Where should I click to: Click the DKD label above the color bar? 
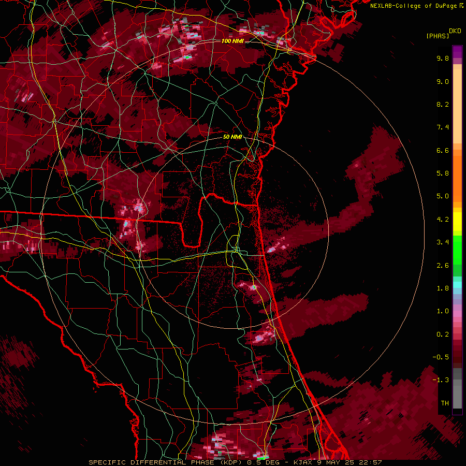(455, 31)
